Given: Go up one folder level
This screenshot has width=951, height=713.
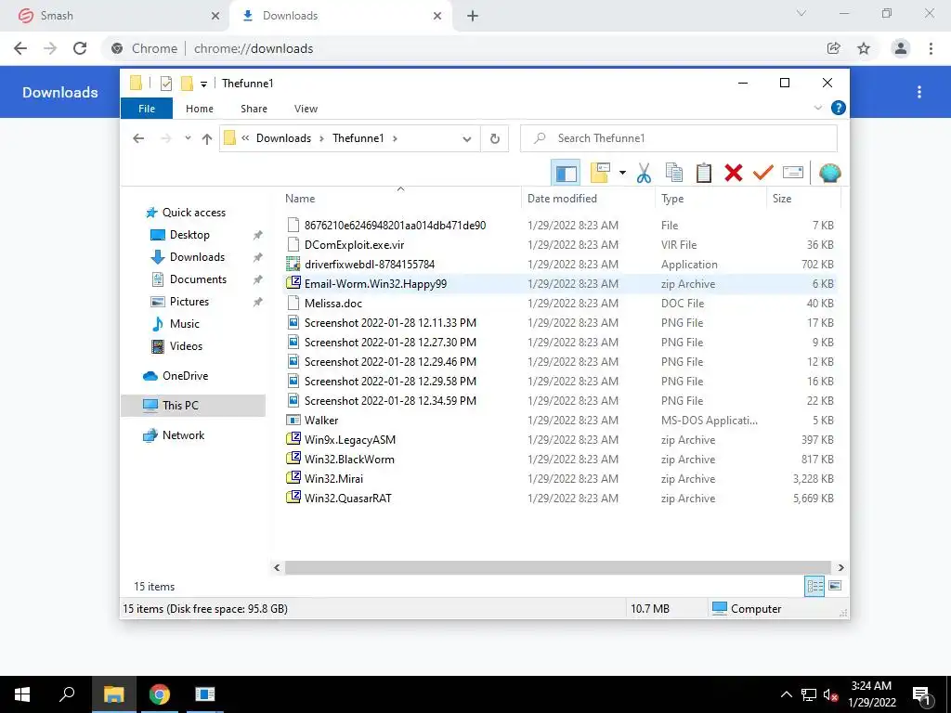Looking at the screenshot, I should pos(207,139).
